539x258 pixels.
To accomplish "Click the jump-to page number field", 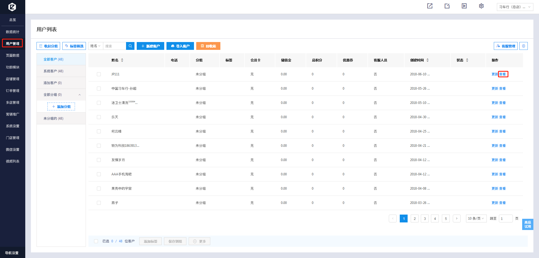I will pos(506,219).
